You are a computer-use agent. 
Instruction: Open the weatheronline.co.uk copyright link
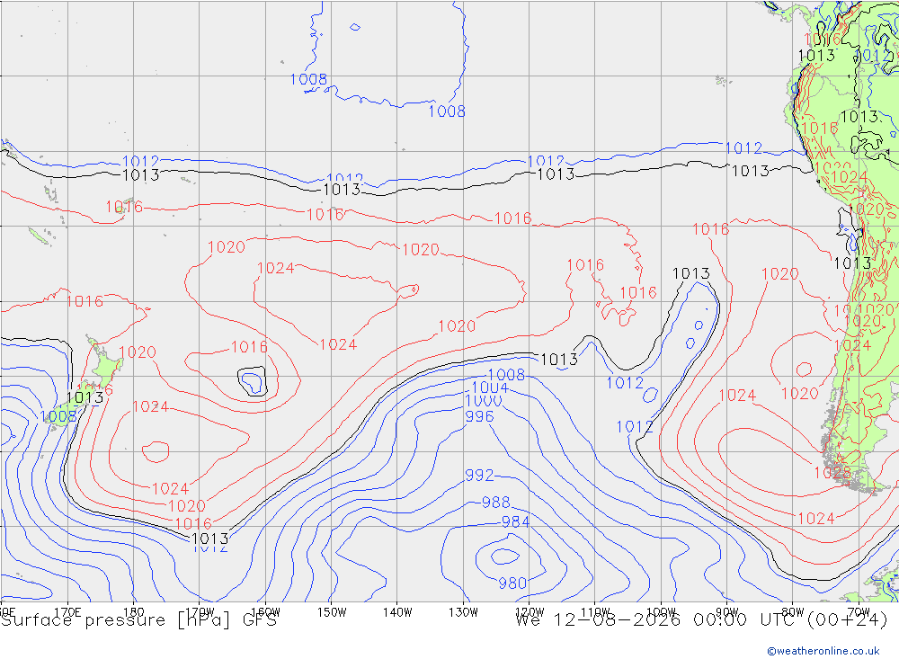click(x=823, y=651)
